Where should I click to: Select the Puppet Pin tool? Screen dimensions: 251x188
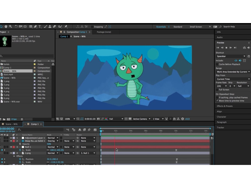coord(66,27)
